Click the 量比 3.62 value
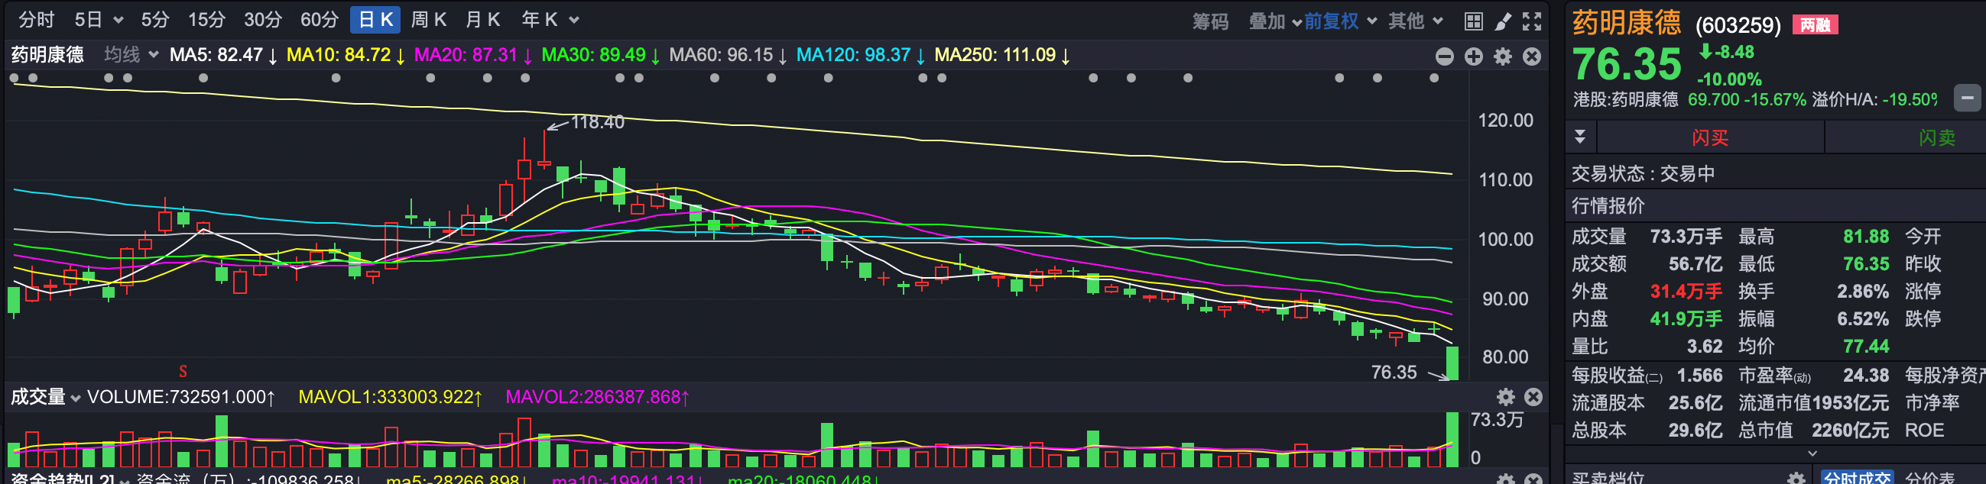This screenshot has height=484, width=1986. point(1705,347)
